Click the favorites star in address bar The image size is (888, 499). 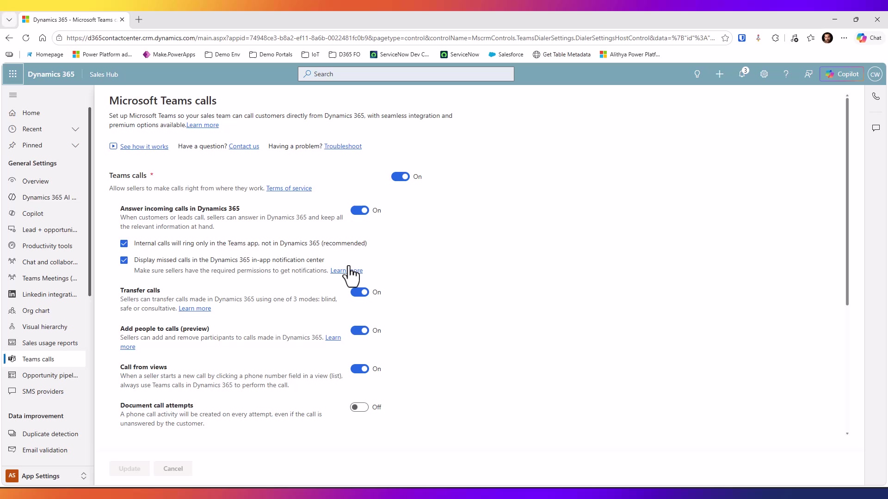tap(725, 38)
